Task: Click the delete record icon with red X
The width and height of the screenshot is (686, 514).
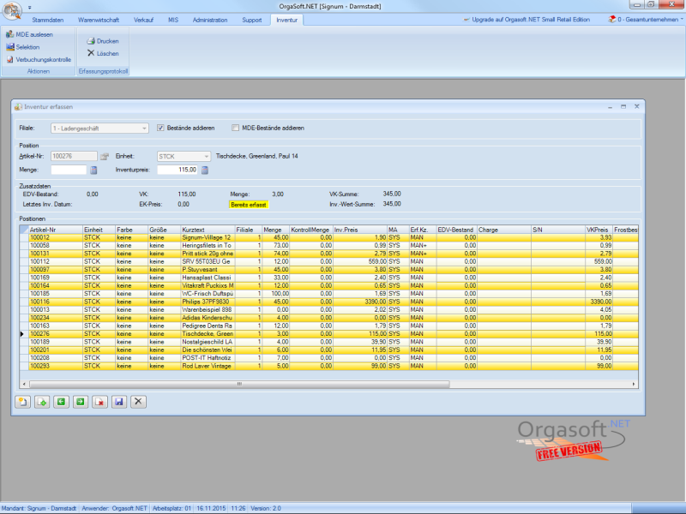Action: coord(99,401)
